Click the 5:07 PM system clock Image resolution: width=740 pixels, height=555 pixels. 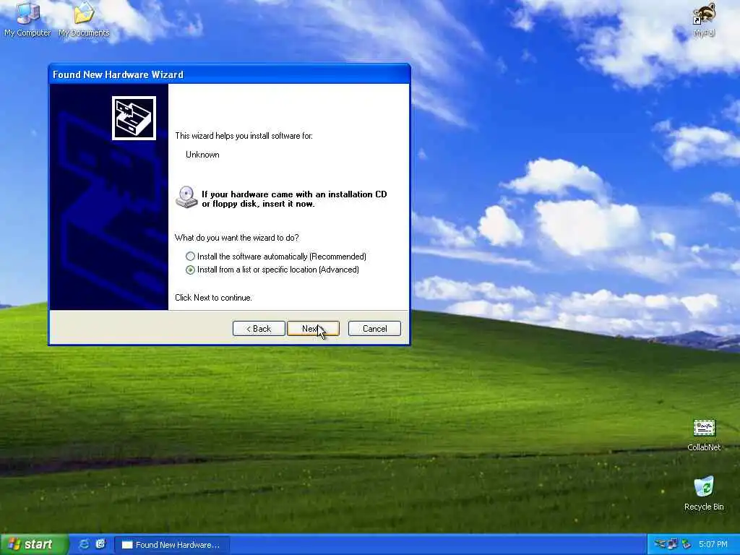tap(713, 545)
